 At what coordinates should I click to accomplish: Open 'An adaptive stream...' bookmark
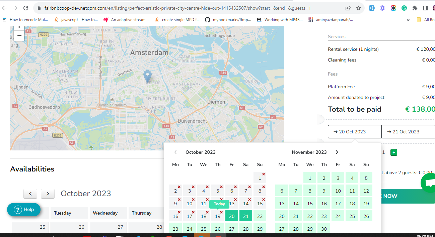point(126,20)
